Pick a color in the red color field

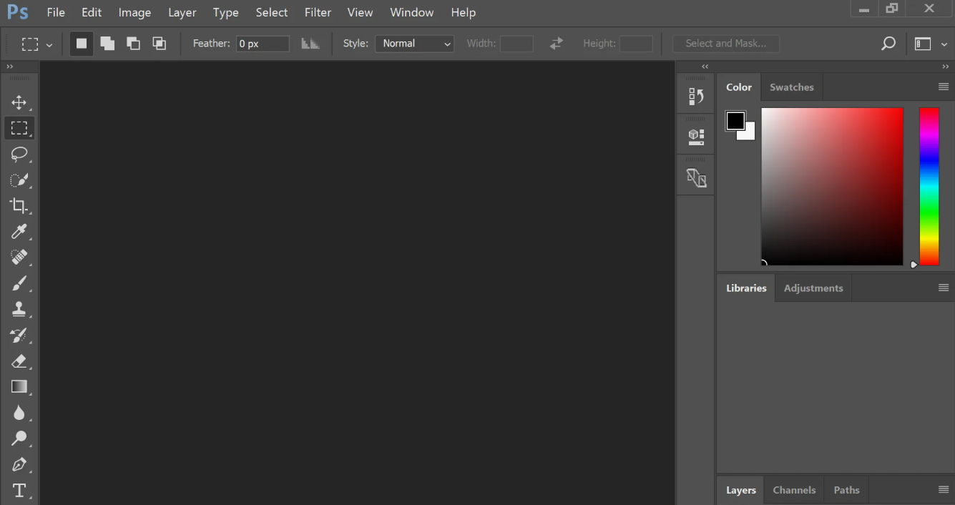coord(832,187)
